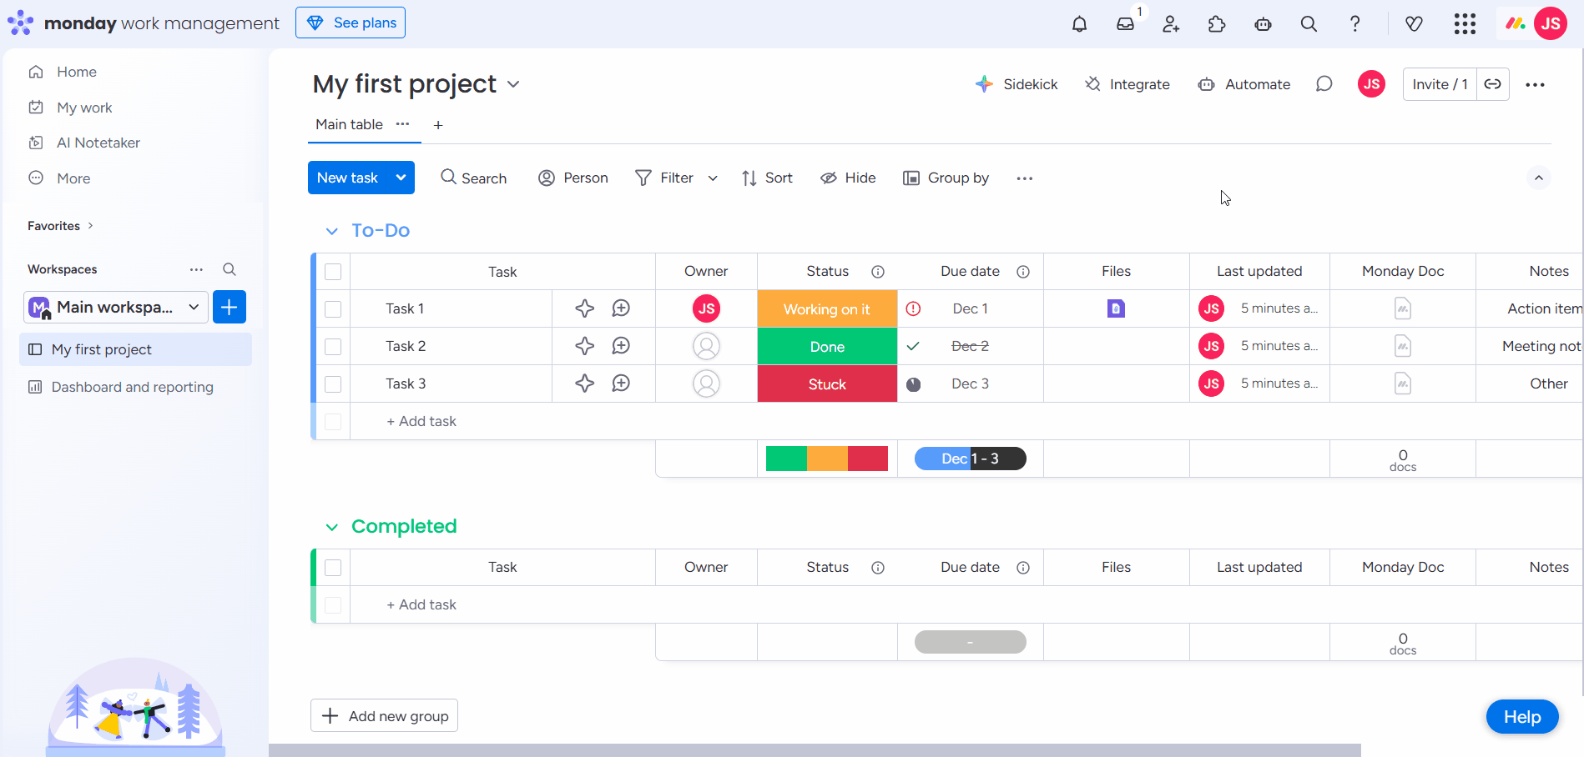Open Dashboard and reporting board
Screen dimensions: 1584x757
click(132, 387)
